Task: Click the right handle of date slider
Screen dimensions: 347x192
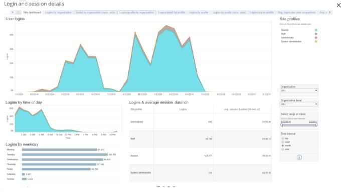Action: pos(317,125)
